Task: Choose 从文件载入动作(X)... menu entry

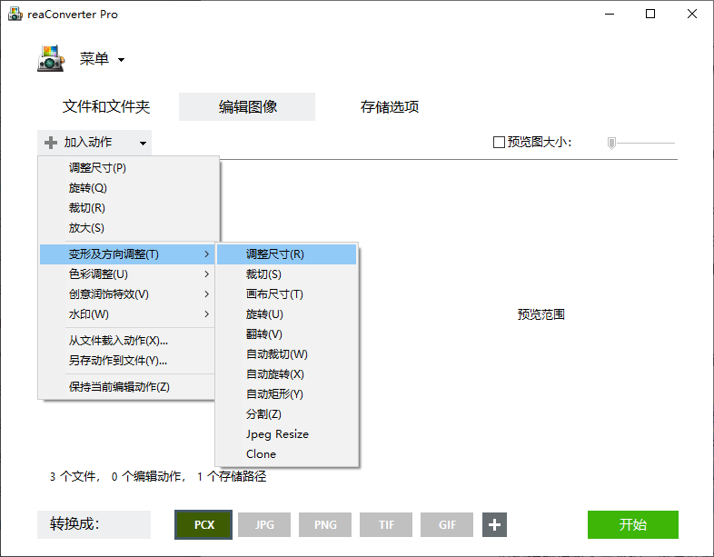Action: pos(127,341)
